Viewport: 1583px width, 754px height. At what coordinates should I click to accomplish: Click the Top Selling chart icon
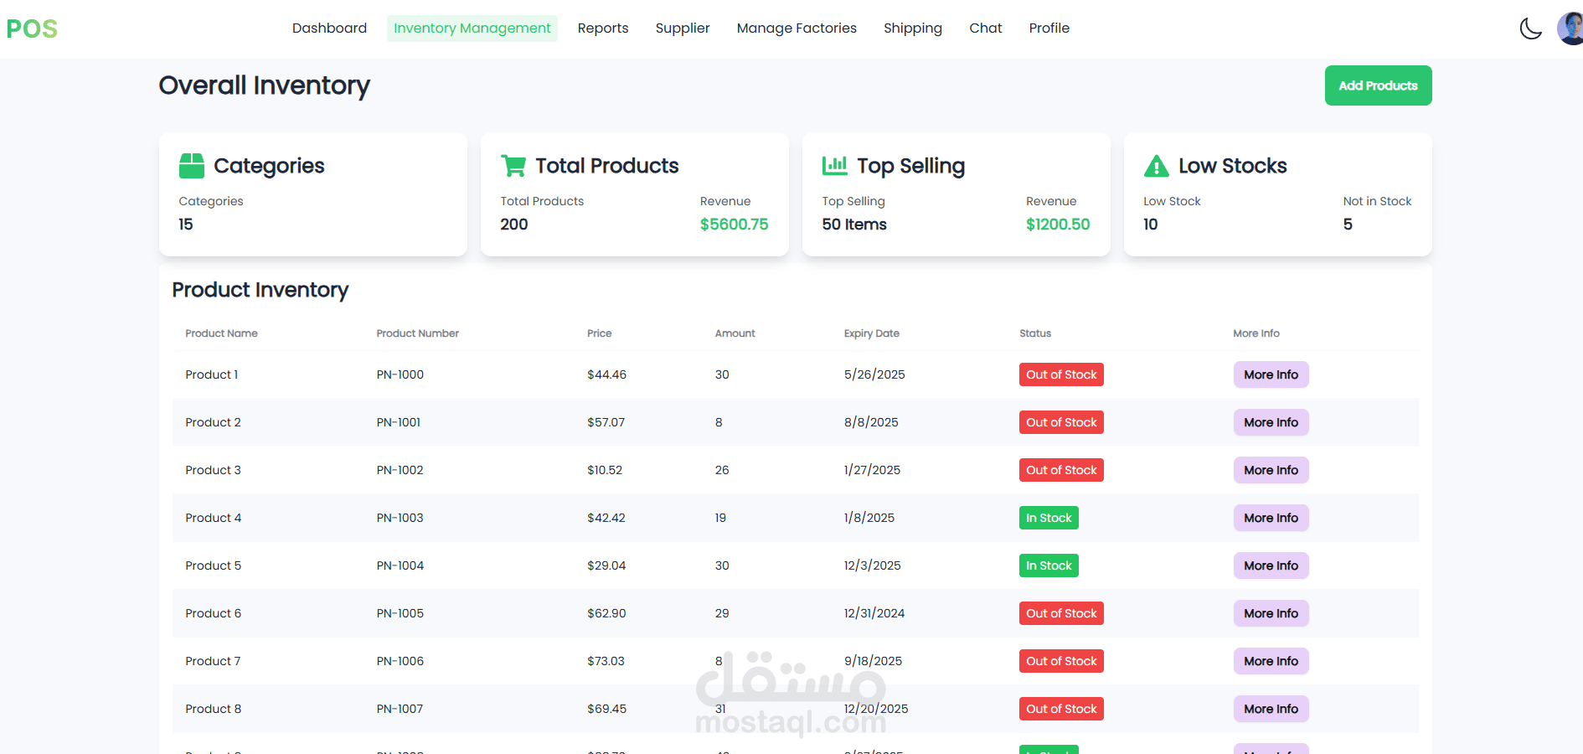[834, 165]
